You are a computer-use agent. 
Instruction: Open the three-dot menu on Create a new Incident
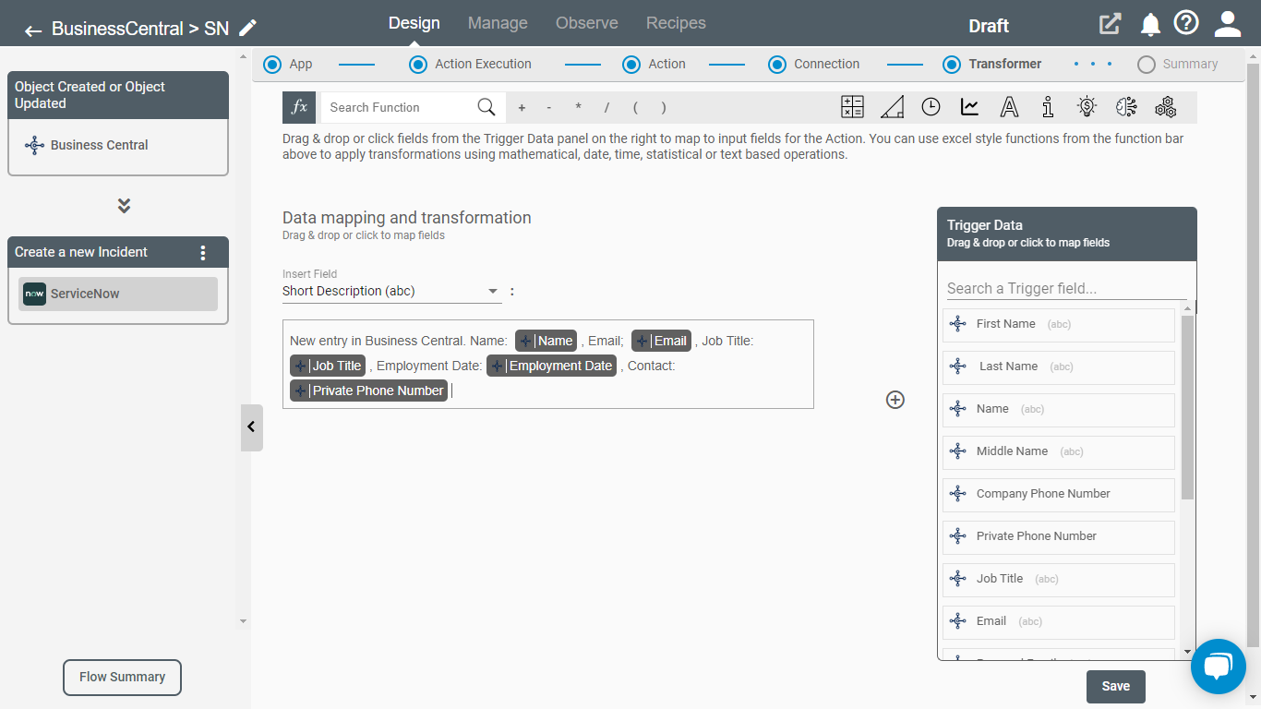tap(203, 252)
